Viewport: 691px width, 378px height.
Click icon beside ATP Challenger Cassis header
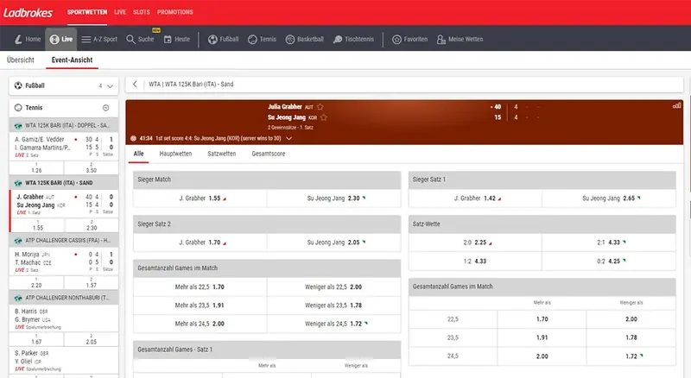tap(18, 241)
